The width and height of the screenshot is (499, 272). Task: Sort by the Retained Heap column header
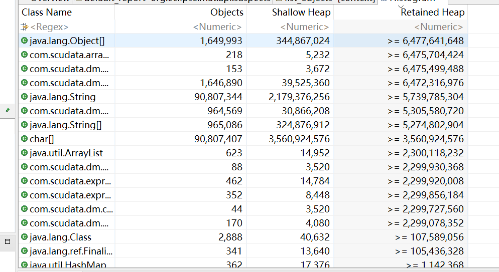(x=433, y=13)
